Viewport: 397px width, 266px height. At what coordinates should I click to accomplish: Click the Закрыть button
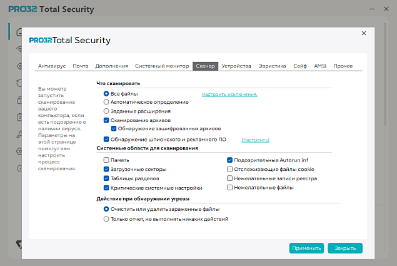(345, 248)
